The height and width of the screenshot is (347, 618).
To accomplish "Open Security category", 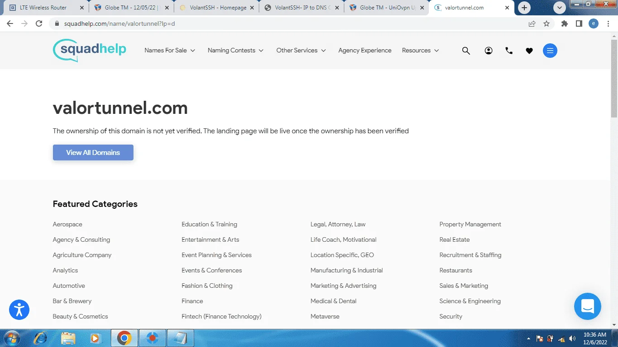I will 451,317.
